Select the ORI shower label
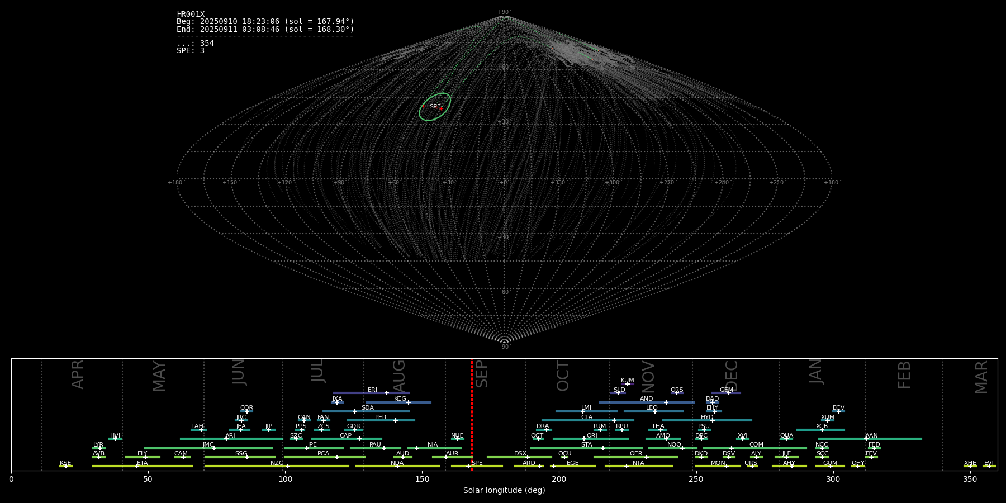This screenshot has height=503, width=1006. (x=592, y=436)
